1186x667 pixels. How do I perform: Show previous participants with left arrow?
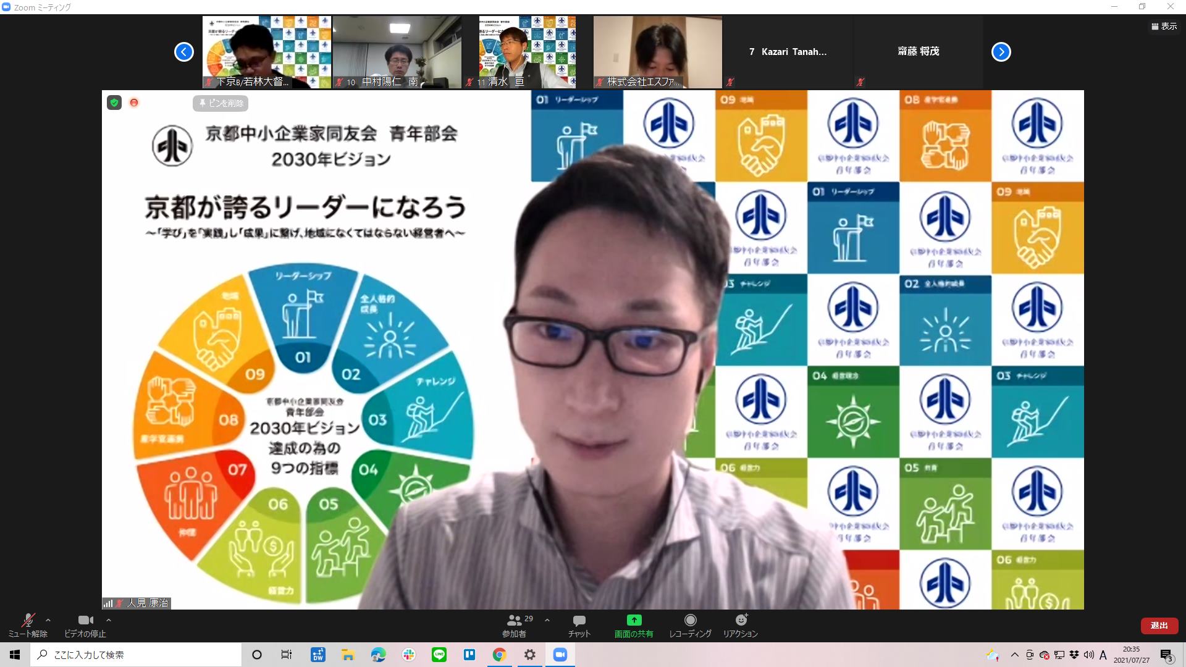click(x=184, y=52)
